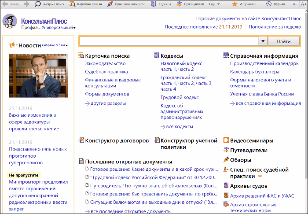Click the Архив строительных технических норм icon

click(x=226, y=204)
